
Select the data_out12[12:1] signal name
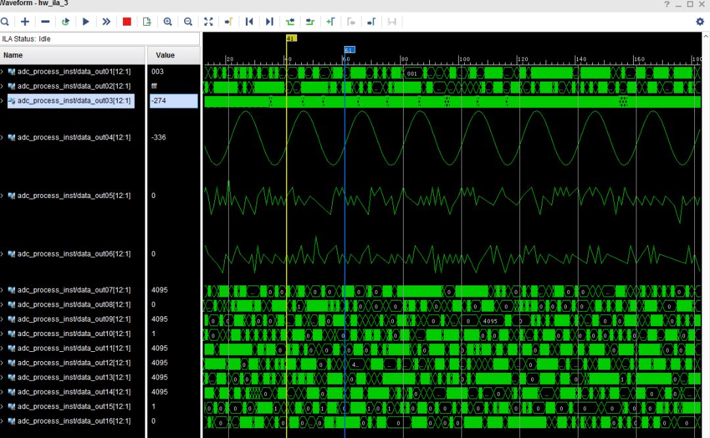74,363
